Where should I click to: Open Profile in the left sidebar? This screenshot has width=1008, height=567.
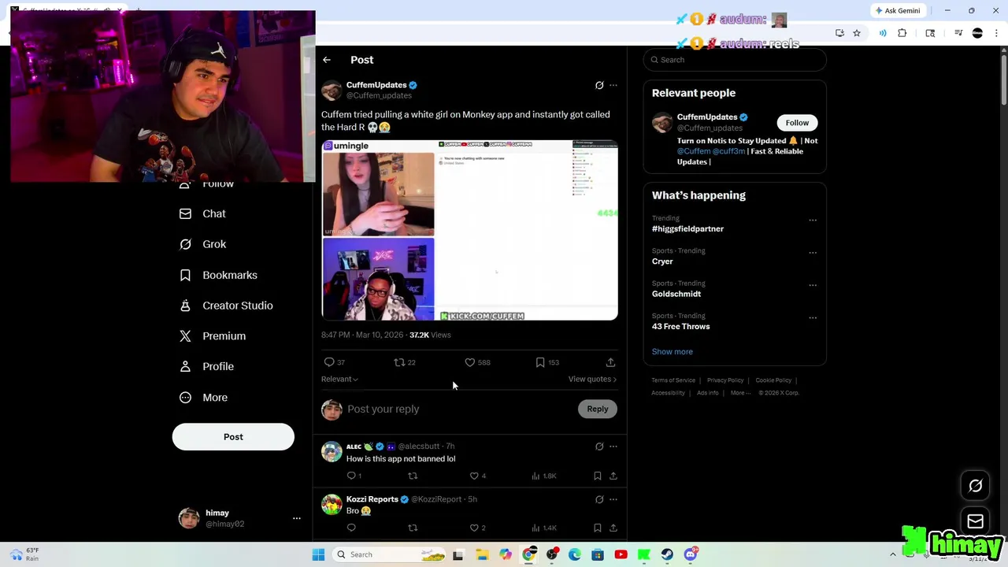click(x=206, y=367)
